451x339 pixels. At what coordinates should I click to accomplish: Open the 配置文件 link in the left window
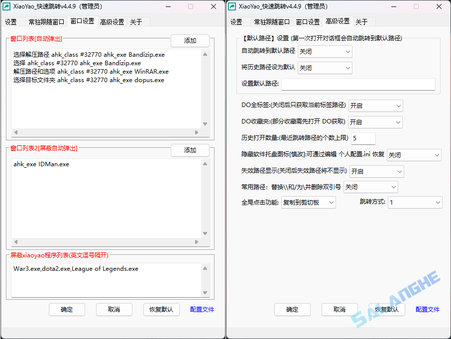point(202,309)
